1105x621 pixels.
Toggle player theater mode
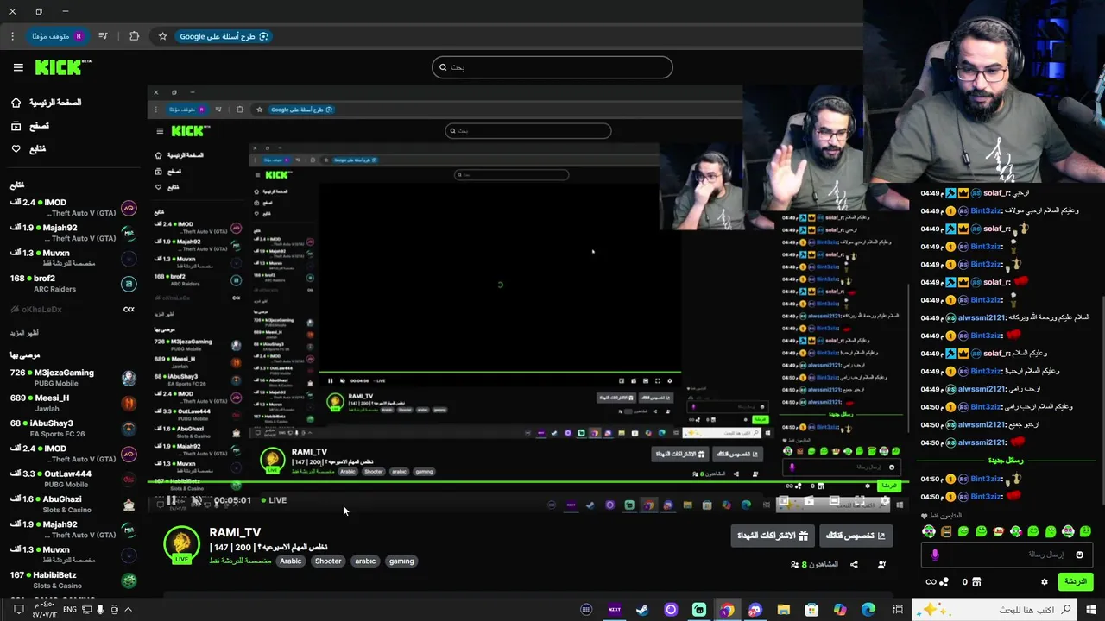(834, 500)
